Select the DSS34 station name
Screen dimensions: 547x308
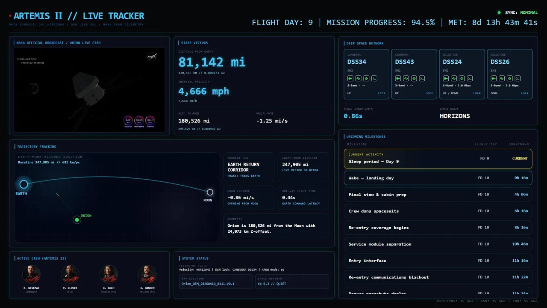357,62
